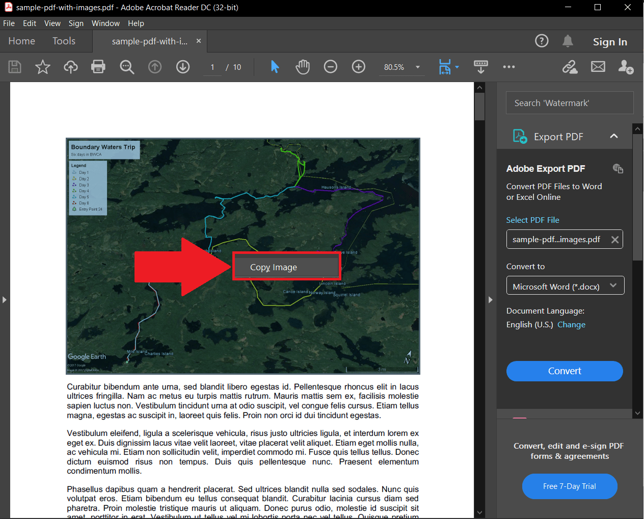Open the View menu
Image resolution: width=644 pixels, height=519 pixels.
[52, 23]
